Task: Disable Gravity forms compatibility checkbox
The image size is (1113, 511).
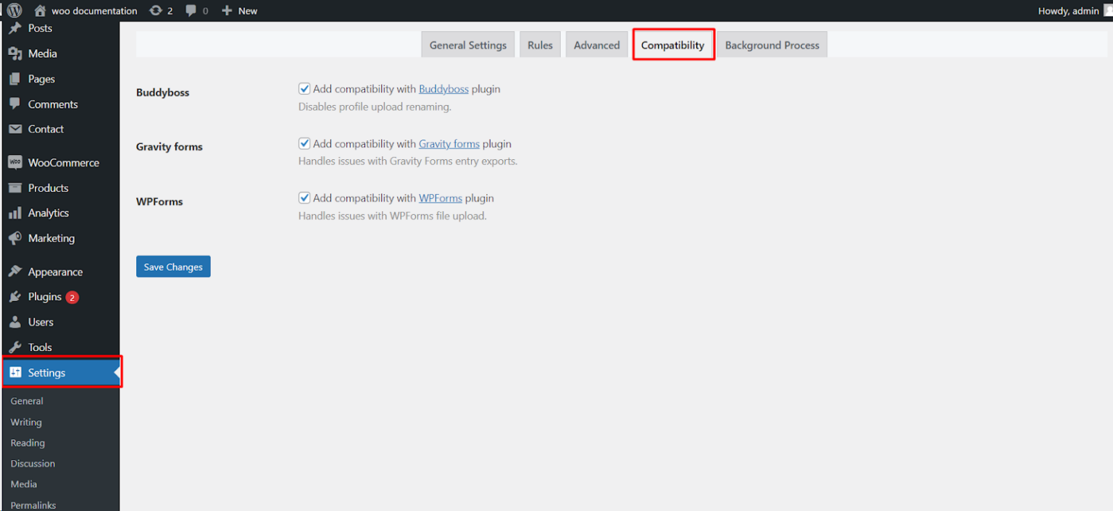Action: pos(304,143)
